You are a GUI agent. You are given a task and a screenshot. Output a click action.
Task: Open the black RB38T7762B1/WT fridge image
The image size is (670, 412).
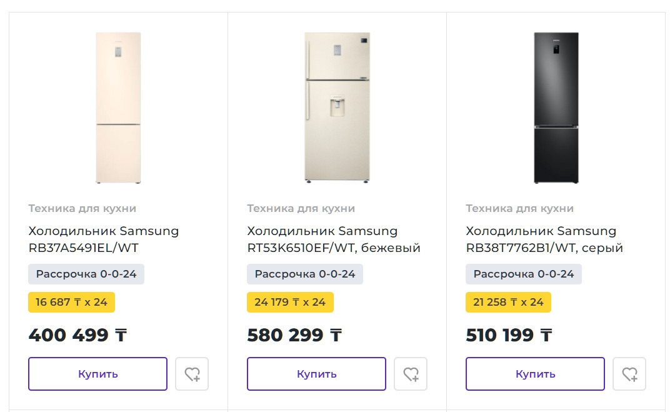coord(556,108)
